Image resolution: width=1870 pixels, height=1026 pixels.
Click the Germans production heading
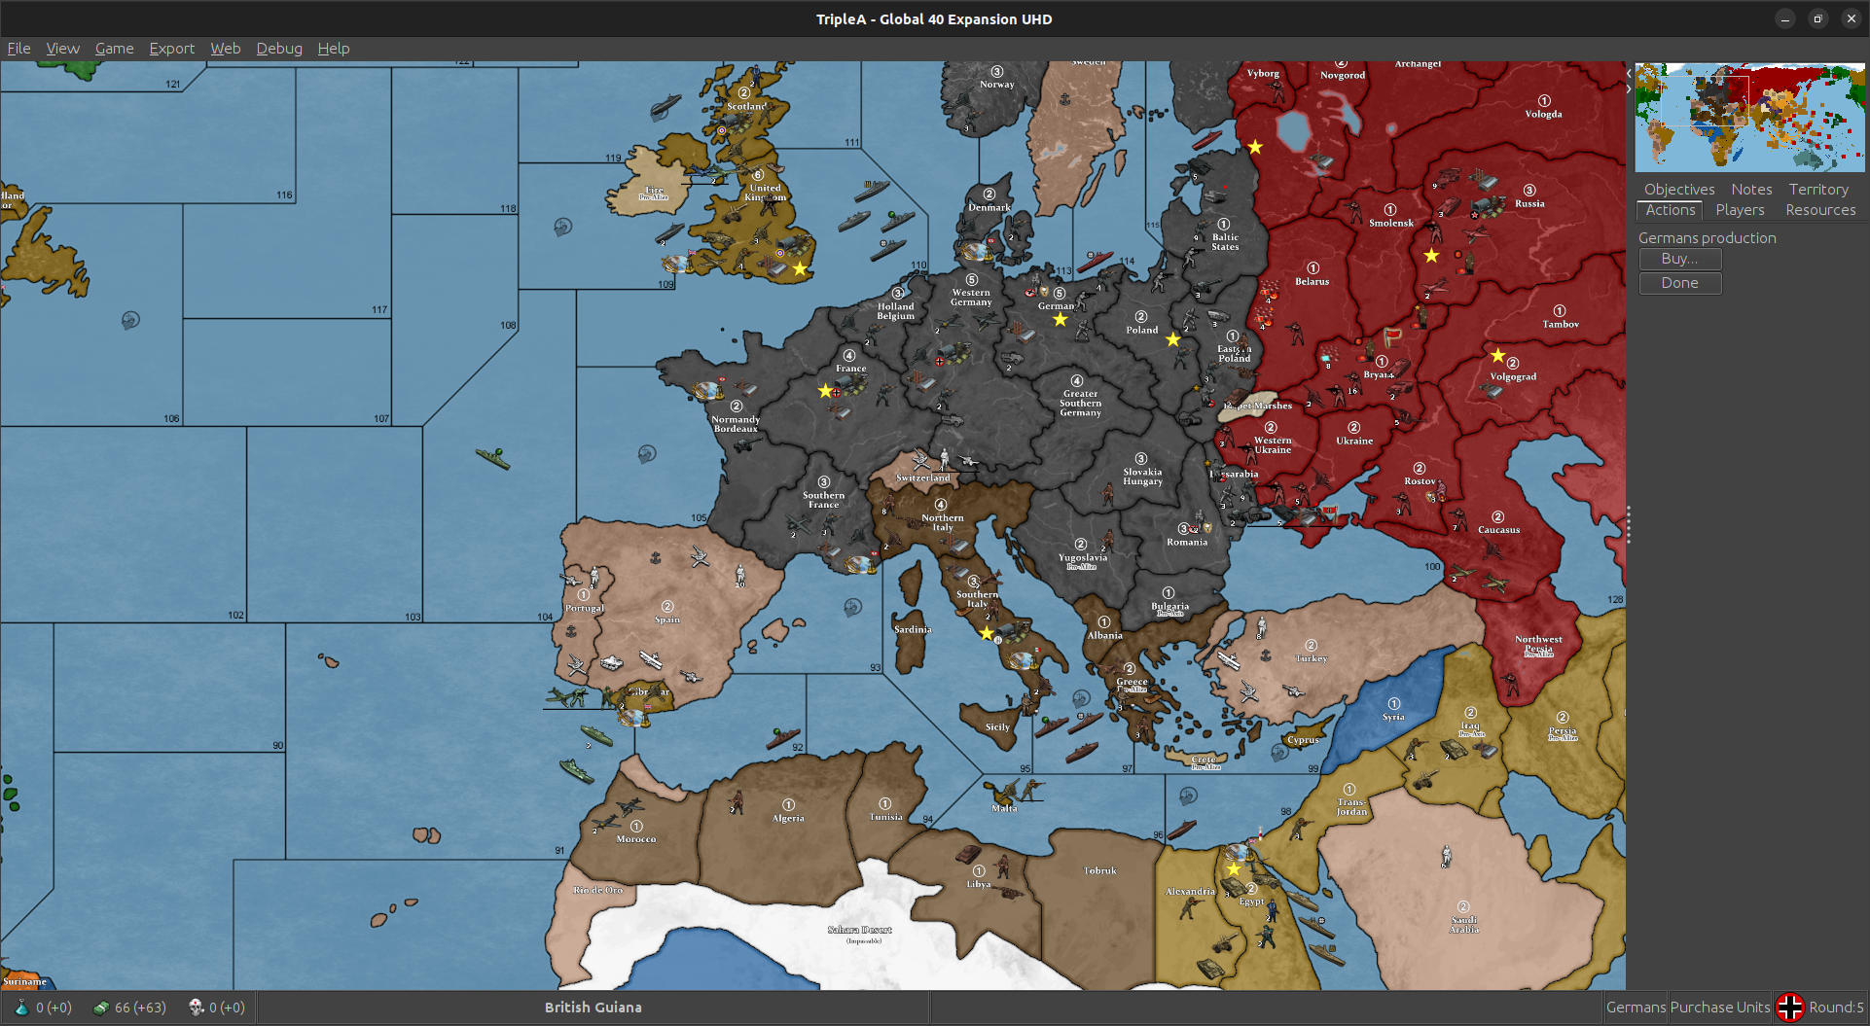click(1708, 238)
